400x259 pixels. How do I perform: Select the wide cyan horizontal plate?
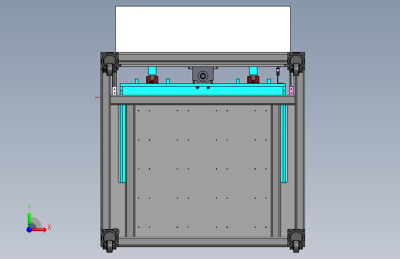[x=203, y=89]
